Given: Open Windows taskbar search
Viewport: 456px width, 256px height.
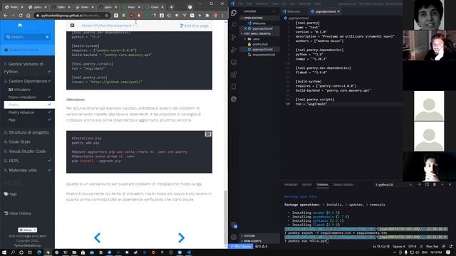Looking at the screenshot, I should (x=13, y=252).
